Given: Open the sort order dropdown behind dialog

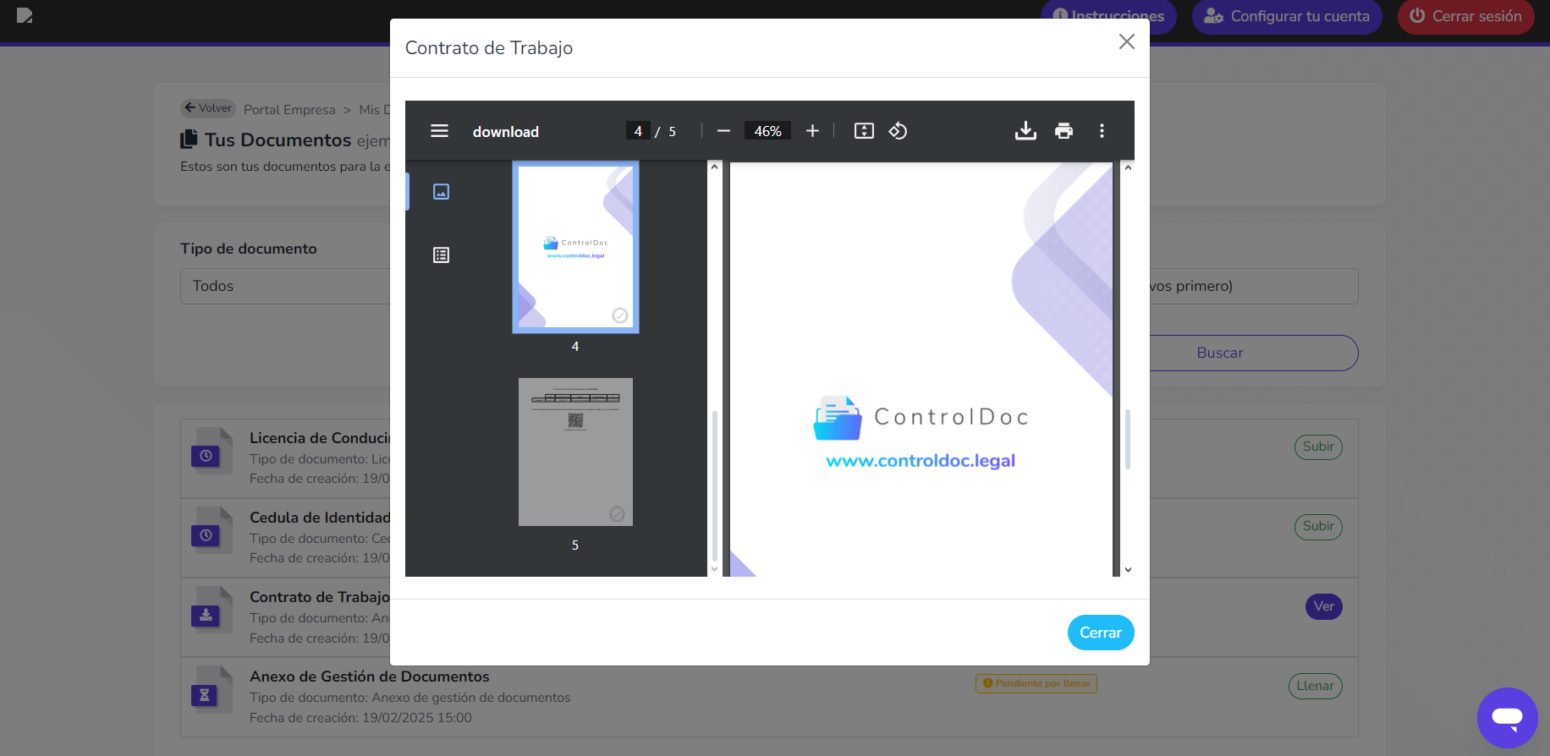Looking at the screenshot, I should (x=1254, y=286).
